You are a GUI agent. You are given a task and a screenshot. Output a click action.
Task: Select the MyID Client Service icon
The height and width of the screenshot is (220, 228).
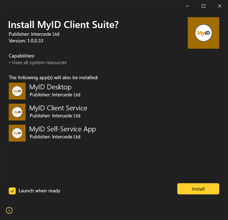[x=17, y=112]
